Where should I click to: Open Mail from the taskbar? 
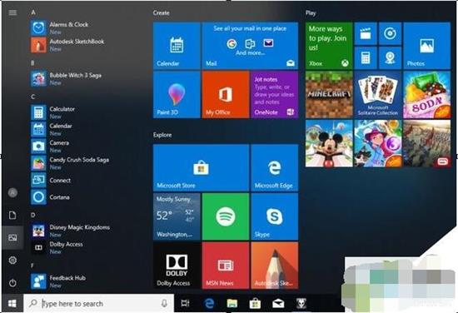tap(278, 303)
